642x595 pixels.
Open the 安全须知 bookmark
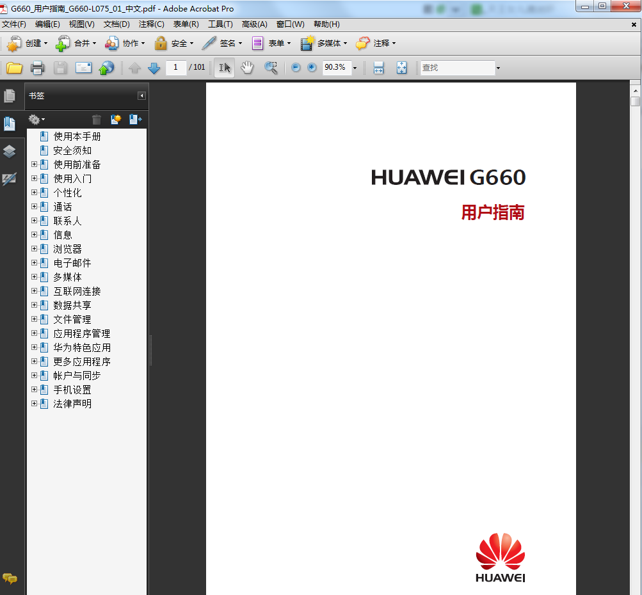click(72, 150)
